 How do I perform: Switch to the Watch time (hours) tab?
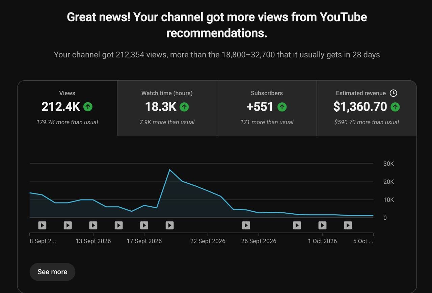(167, 108)
